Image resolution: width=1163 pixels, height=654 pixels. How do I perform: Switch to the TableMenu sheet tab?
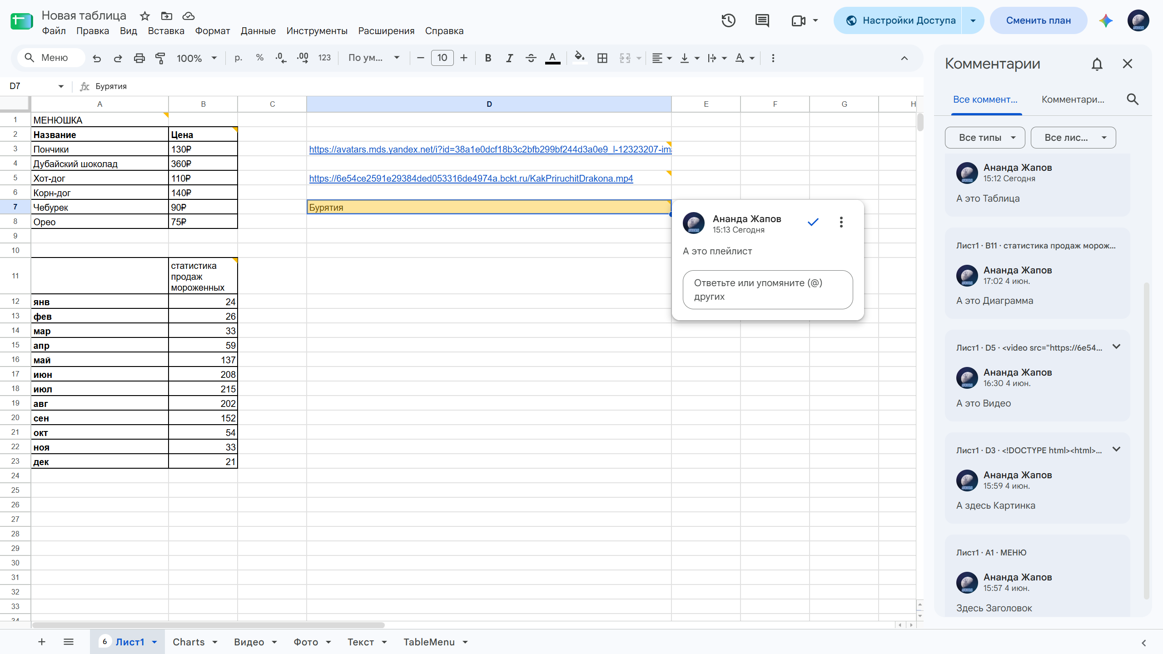click(x=429, y=642)
